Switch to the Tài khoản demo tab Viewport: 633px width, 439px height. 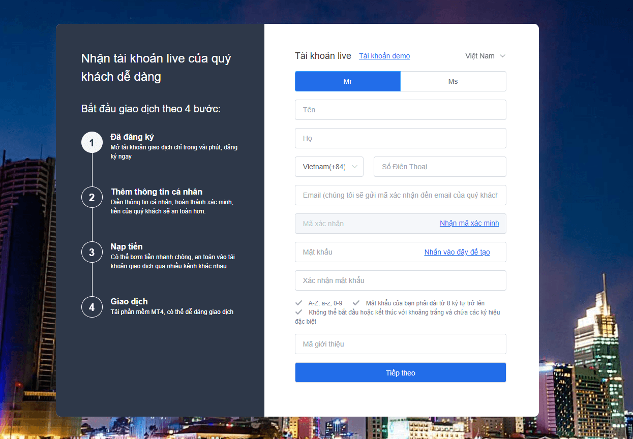click(384, 56)
